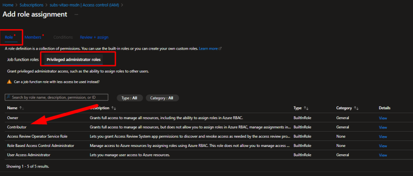413x176 pixels.
Task: Open the Category : All filter
Action: point(162,98)
